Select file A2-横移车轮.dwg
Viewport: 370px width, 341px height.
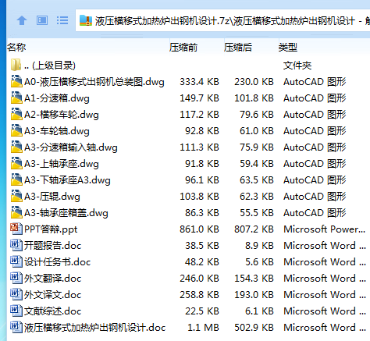pyautogui.click(x=62, y=115)
